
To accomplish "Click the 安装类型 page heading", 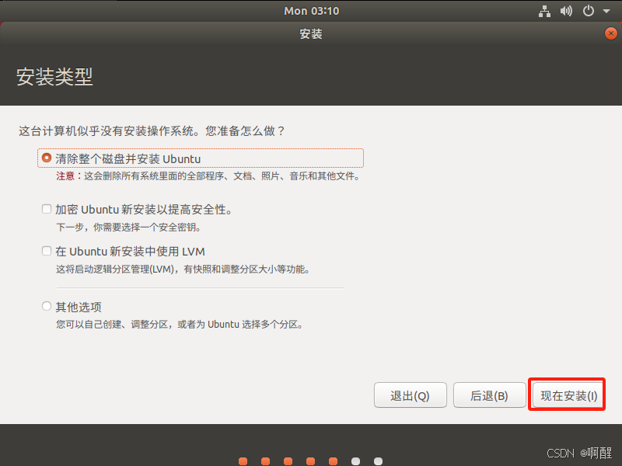I will pyautogui.click(x=54, y=77).
